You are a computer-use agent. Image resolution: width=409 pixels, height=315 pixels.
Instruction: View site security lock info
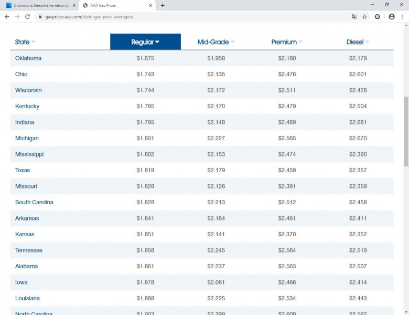(40, 17)
